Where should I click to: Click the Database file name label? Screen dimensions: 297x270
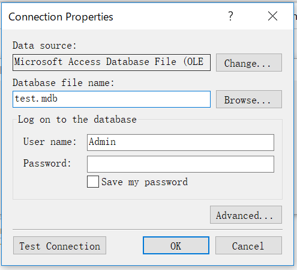click(63, 83)
